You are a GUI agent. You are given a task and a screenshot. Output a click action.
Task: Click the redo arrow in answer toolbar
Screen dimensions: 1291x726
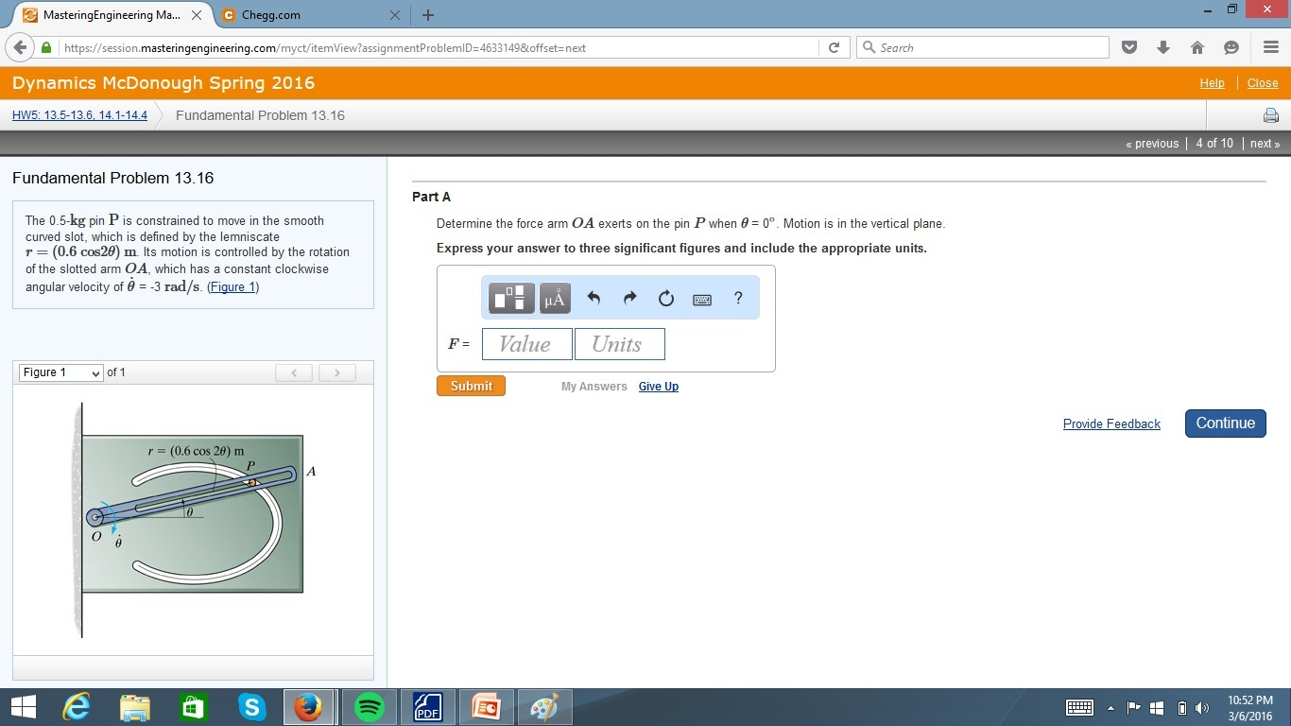pos(629,297)
